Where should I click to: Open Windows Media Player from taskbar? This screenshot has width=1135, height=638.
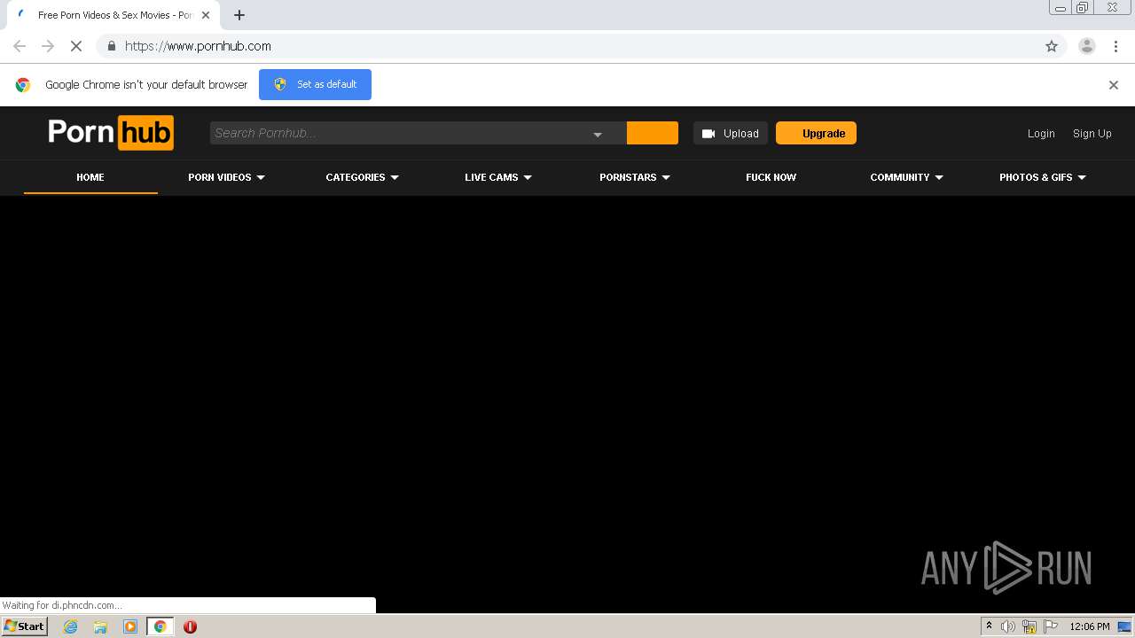(x=130, y=626)
